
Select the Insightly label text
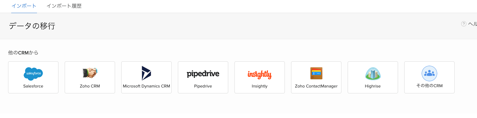pyautogui.click(x=260, y=86)
